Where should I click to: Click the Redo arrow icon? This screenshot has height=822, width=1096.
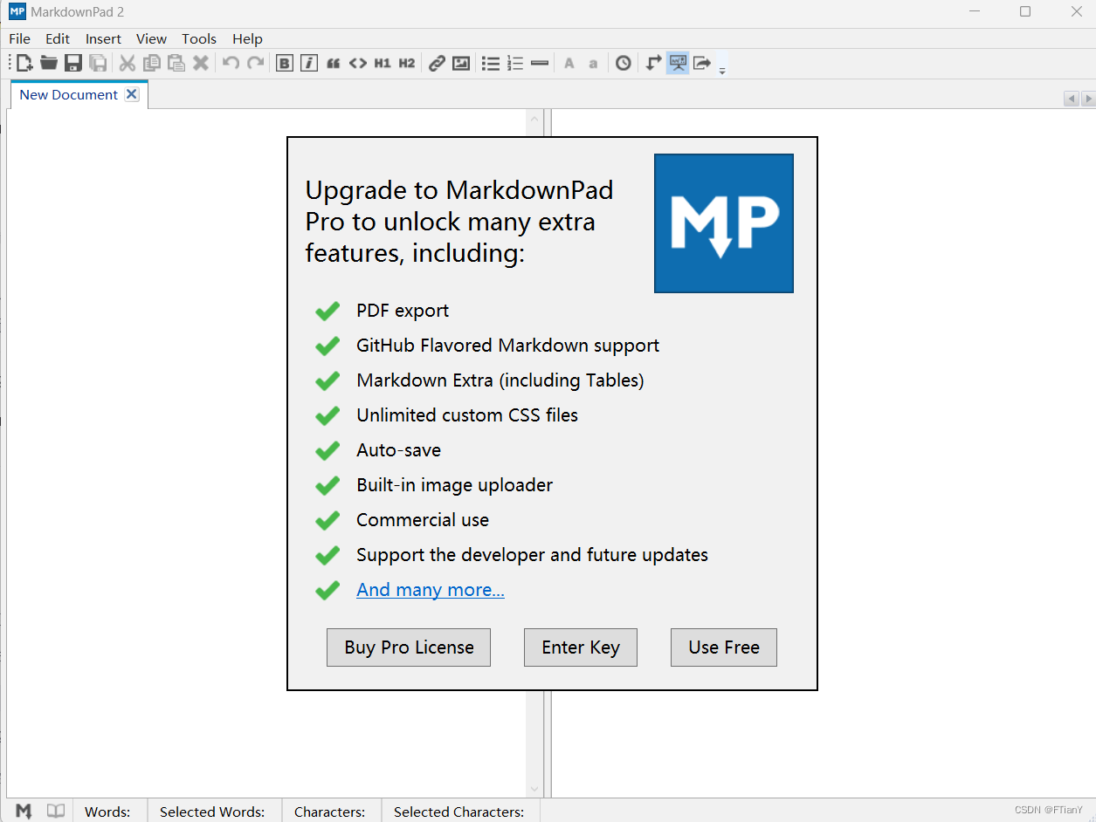[255, 63]
